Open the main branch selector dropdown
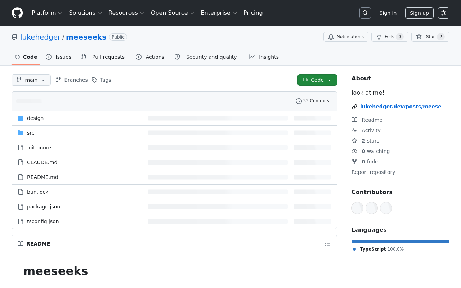 tap(31, 80)
